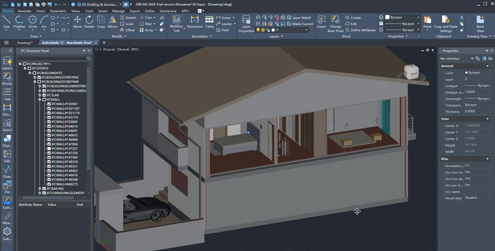Uncheck the IFCWALL#102067 checkbox
495x251 pixels.
coord(49,104)
